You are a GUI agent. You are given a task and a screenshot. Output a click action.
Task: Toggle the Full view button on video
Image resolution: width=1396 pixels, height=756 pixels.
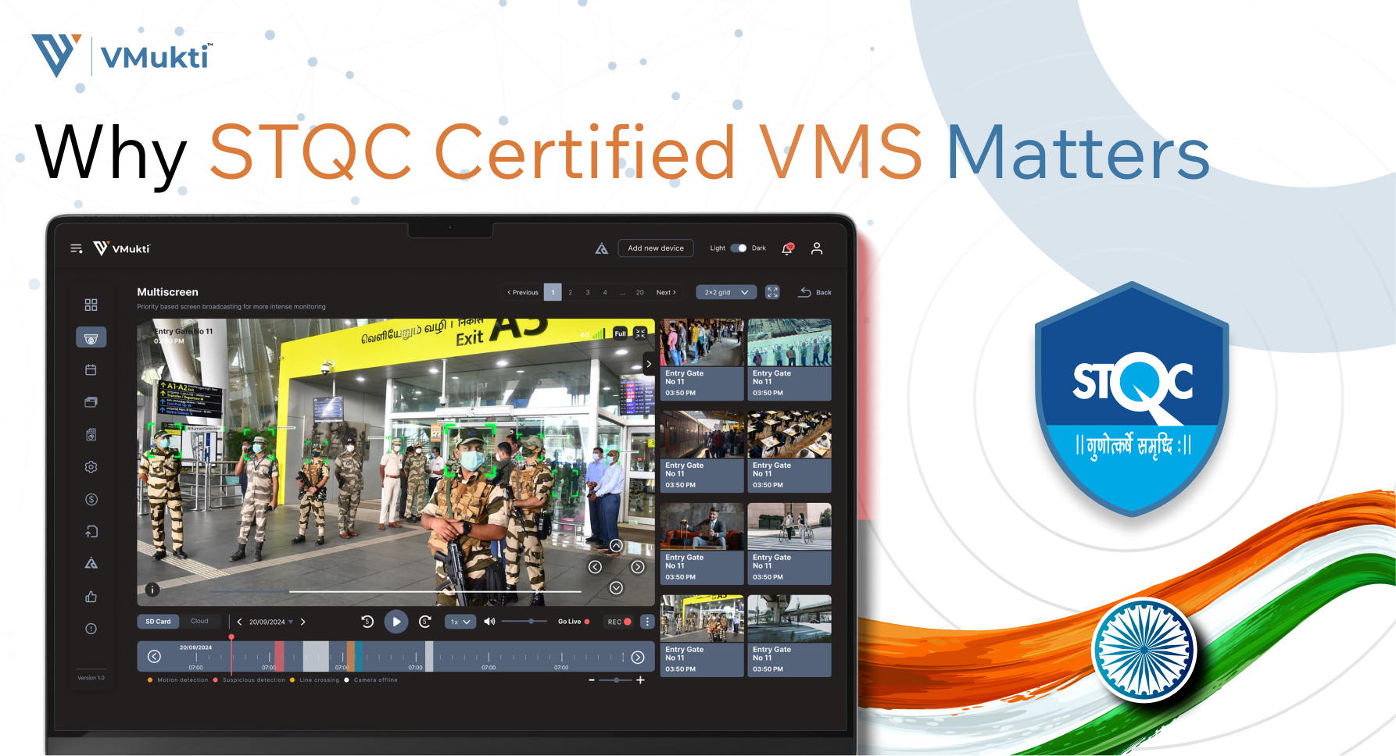621,333
